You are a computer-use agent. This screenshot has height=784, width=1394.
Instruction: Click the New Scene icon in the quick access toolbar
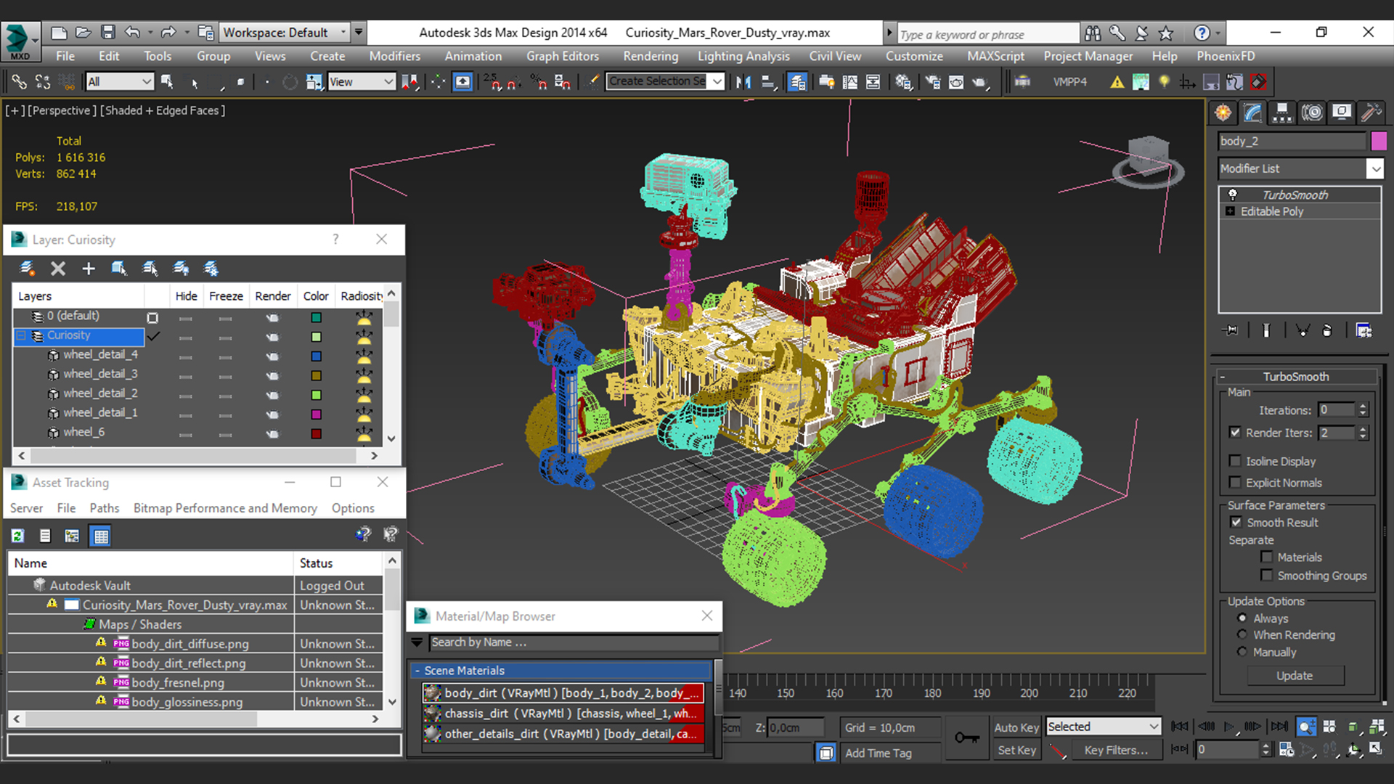coord(59,33)
